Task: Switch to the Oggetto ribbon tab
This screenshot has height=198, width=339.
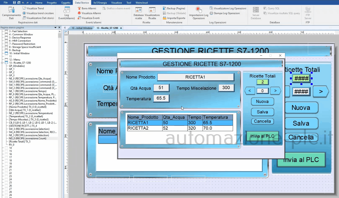Action: (x=66, y=3)
